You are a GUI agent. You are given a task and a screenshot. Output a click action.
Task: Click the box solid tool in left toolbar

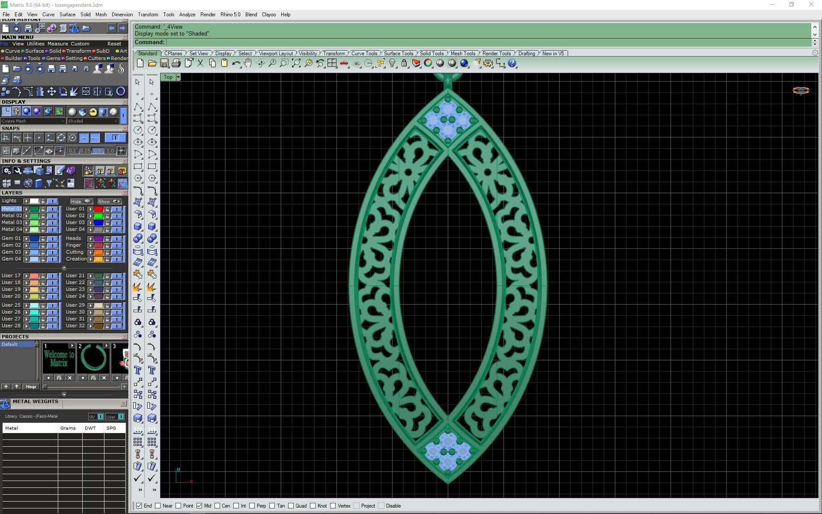[x=138, y=226]
